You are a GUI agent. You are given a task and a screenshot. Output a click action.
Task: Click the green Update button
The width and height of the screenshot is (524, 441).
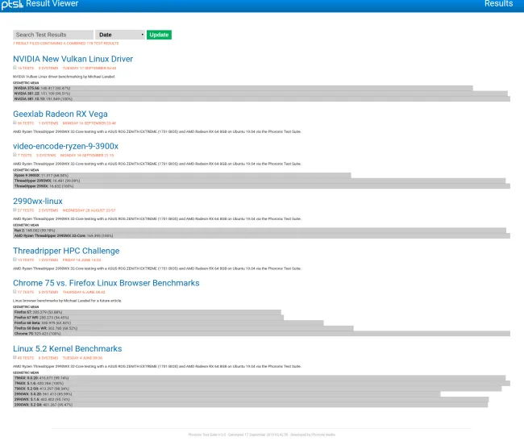(x=159, y=35)
